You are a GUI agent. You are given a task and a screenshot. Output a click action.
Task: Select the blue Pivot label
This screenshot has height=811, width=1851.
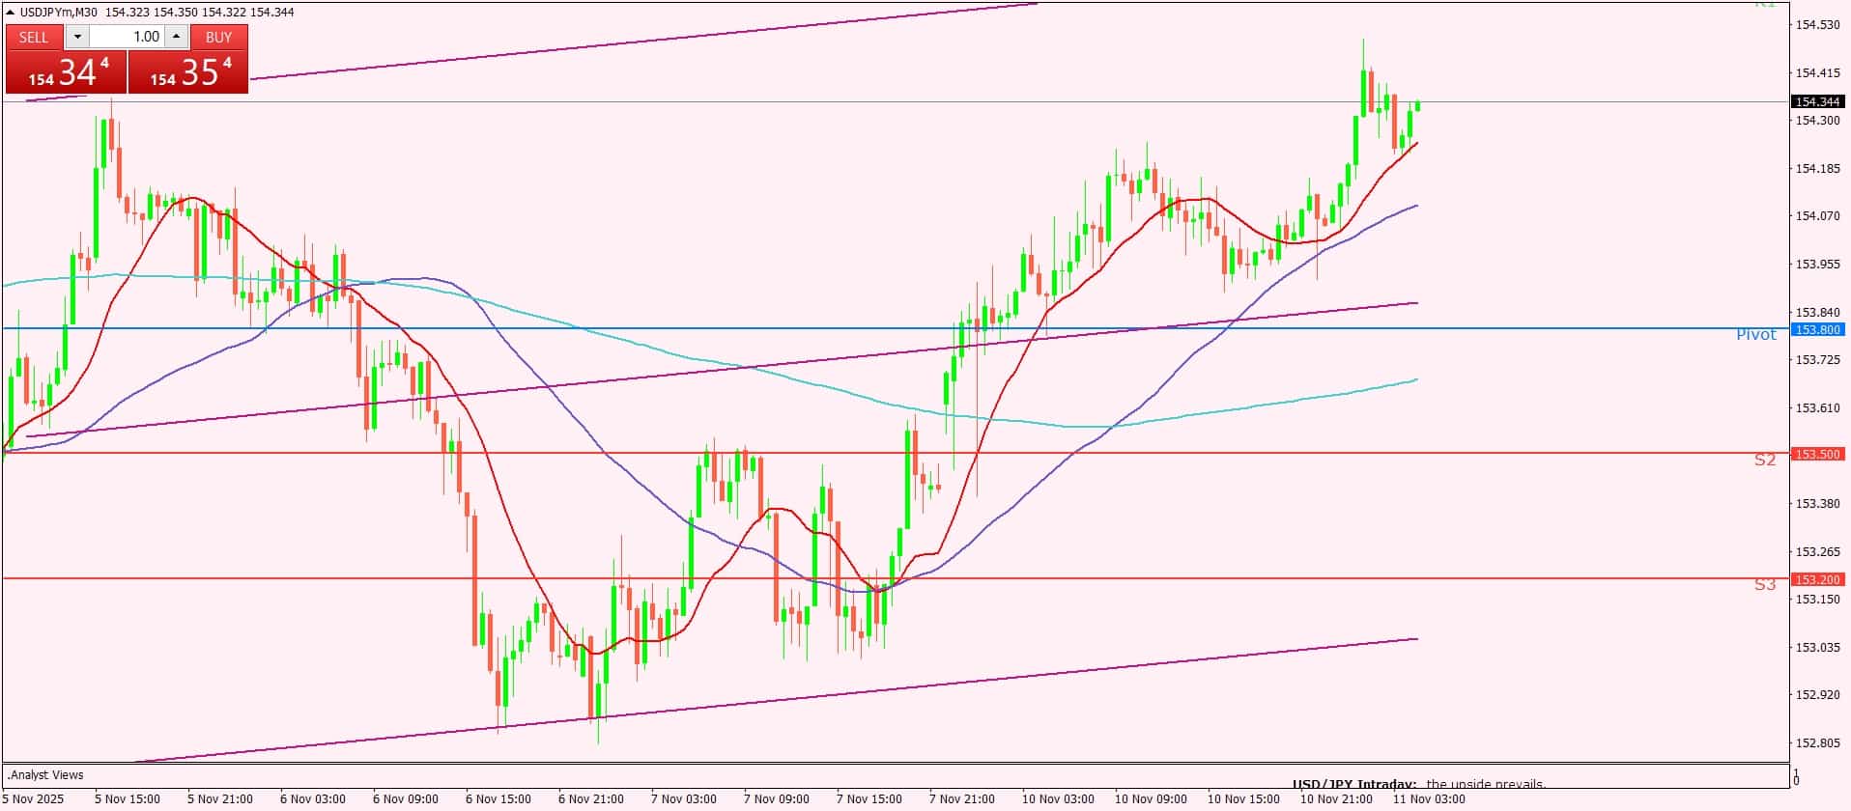pos(1755,335)
